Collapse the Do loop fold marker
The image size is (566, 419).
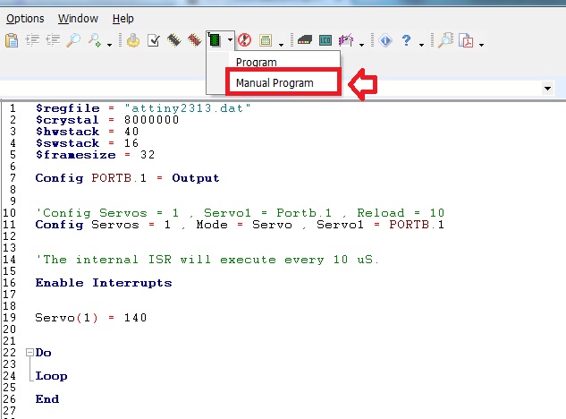point(30,353)
